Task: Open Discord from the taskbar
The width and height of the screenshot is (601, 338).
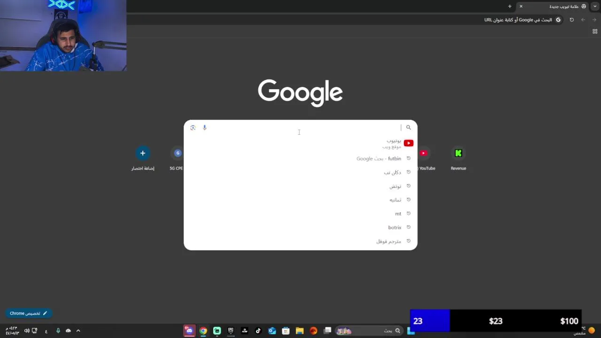Action: (x=189, y=330)
